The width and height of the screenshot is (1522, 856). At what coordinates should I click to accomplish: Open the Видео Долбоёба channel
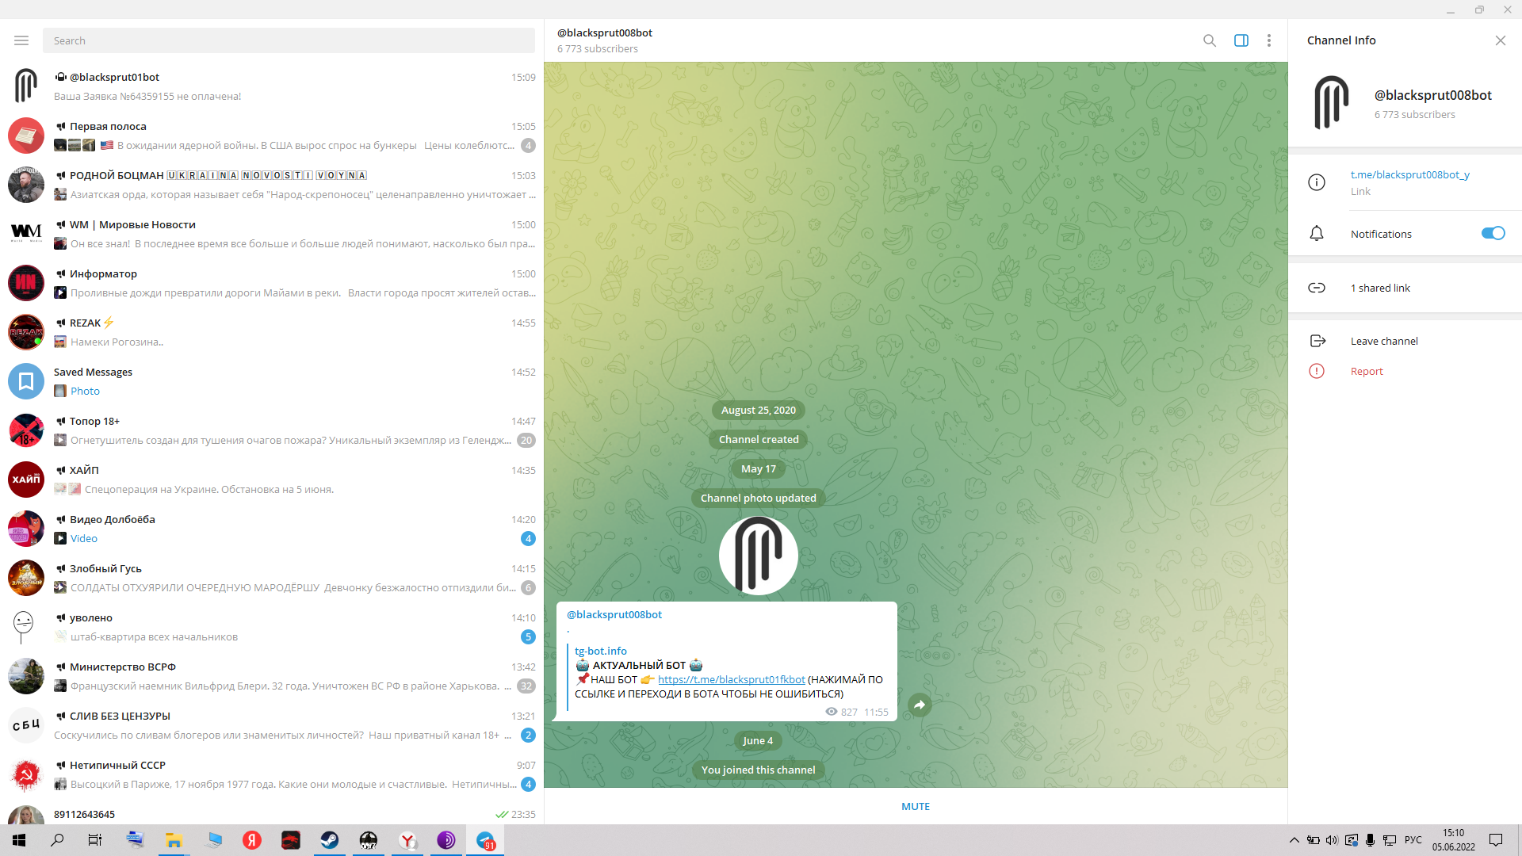pos(272,529)
